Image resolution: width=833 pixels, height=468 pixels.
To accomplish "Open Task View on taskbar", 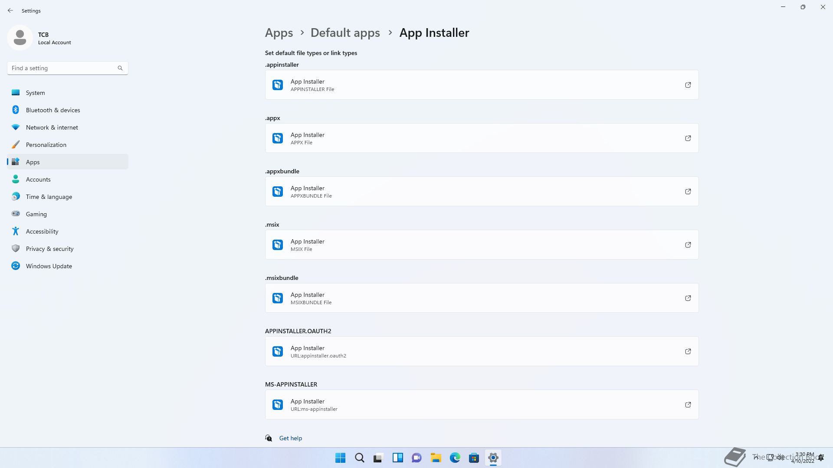I will click(379, 458).
